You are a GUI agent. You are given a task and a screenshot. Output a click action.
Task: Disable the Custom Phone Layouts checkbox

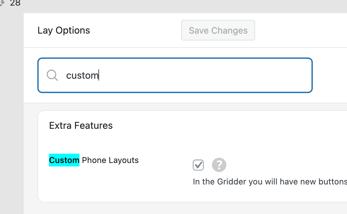click(x=198, y=165)
